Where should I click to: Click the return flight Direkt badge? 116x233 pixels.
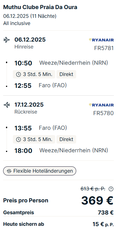(x=66, y=139)
